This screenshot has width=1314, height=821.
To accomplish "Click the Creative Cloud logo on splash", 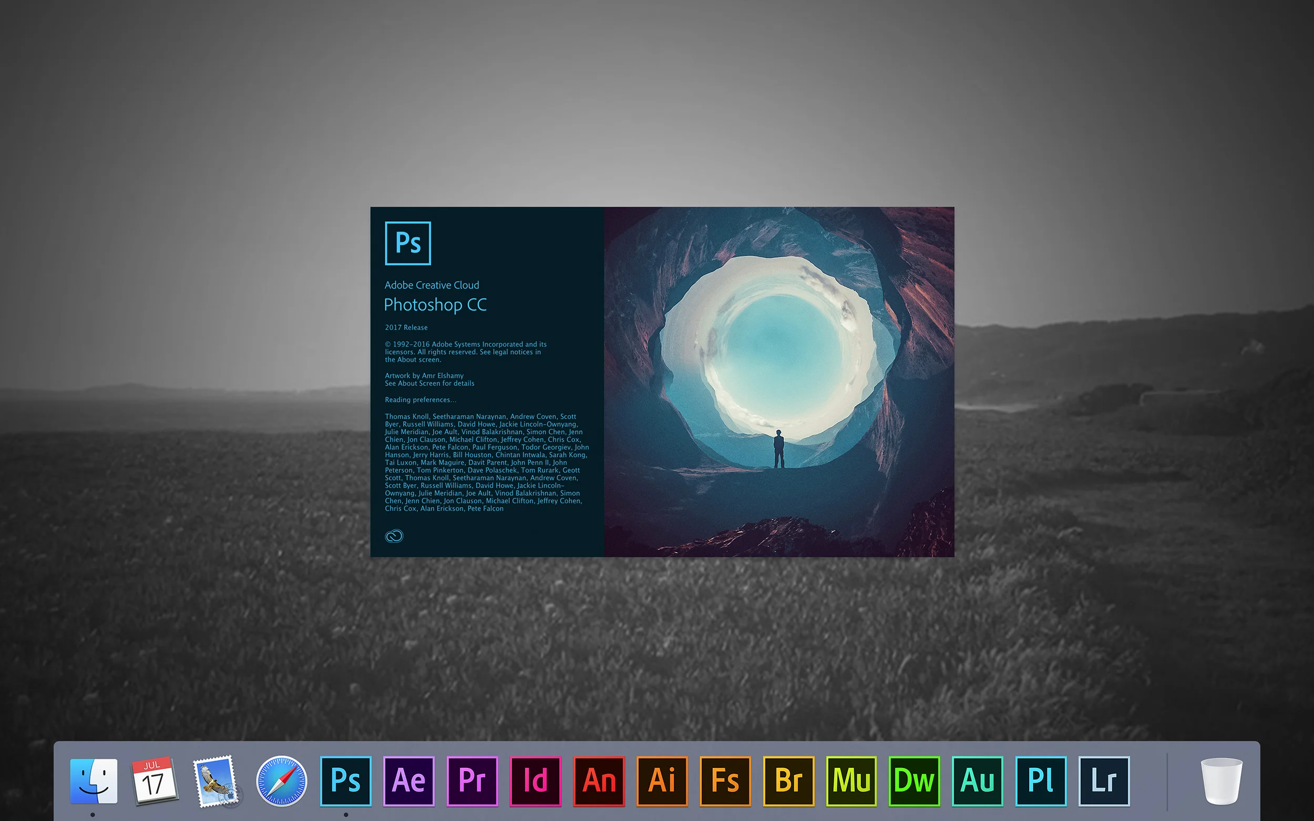I will point(394,536).
